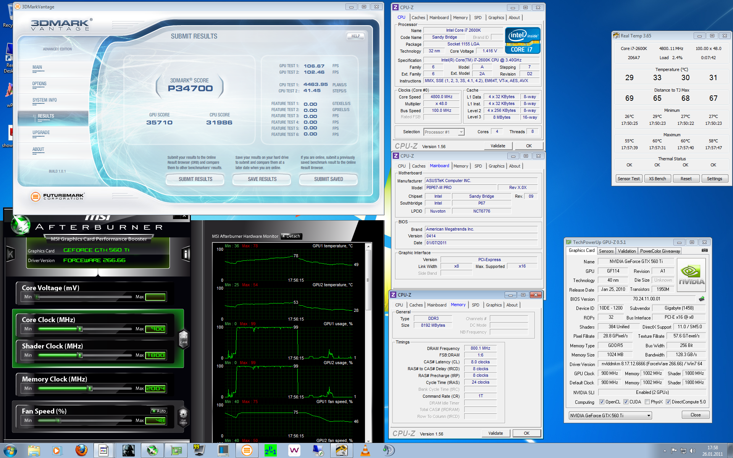Click the Core Voltage slider handle
The height and width of the screenshot is (458, 733).
click(37, 297)
